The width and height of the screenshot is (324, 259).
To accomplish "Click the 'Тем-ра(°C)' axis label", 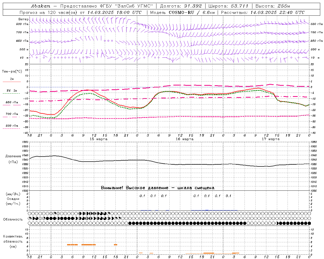I will [12, 72].
